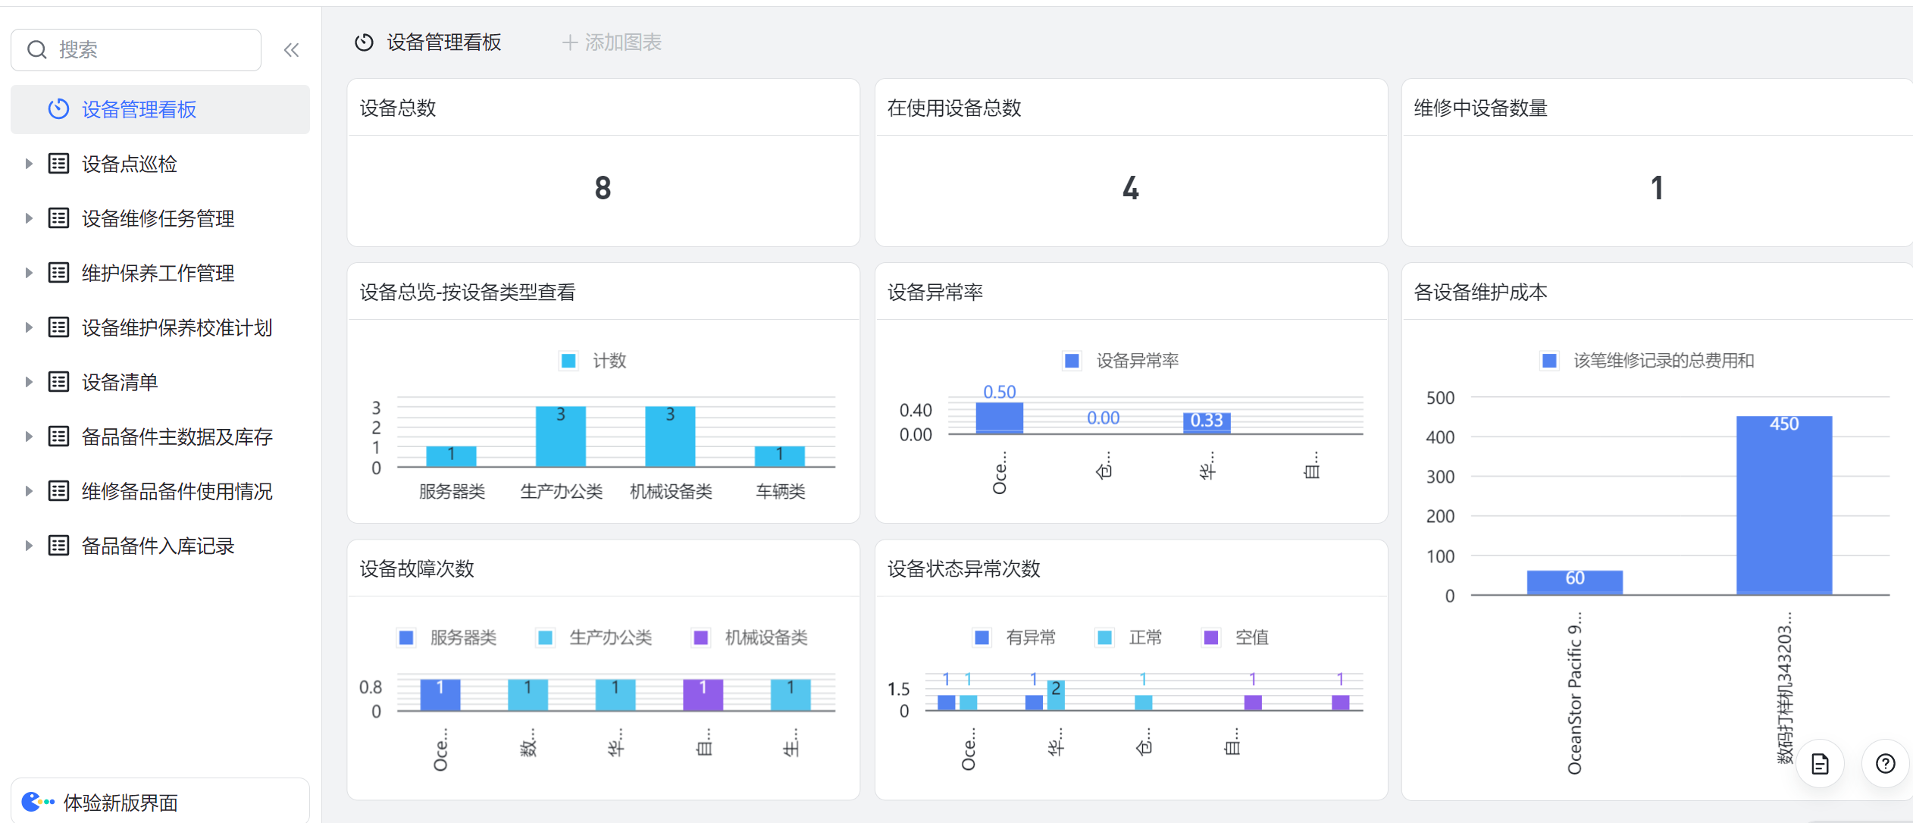Viewport: 1913px width, 823px height.
Task: Click 体验新版界面 button
Action: (x=121, y=802)
